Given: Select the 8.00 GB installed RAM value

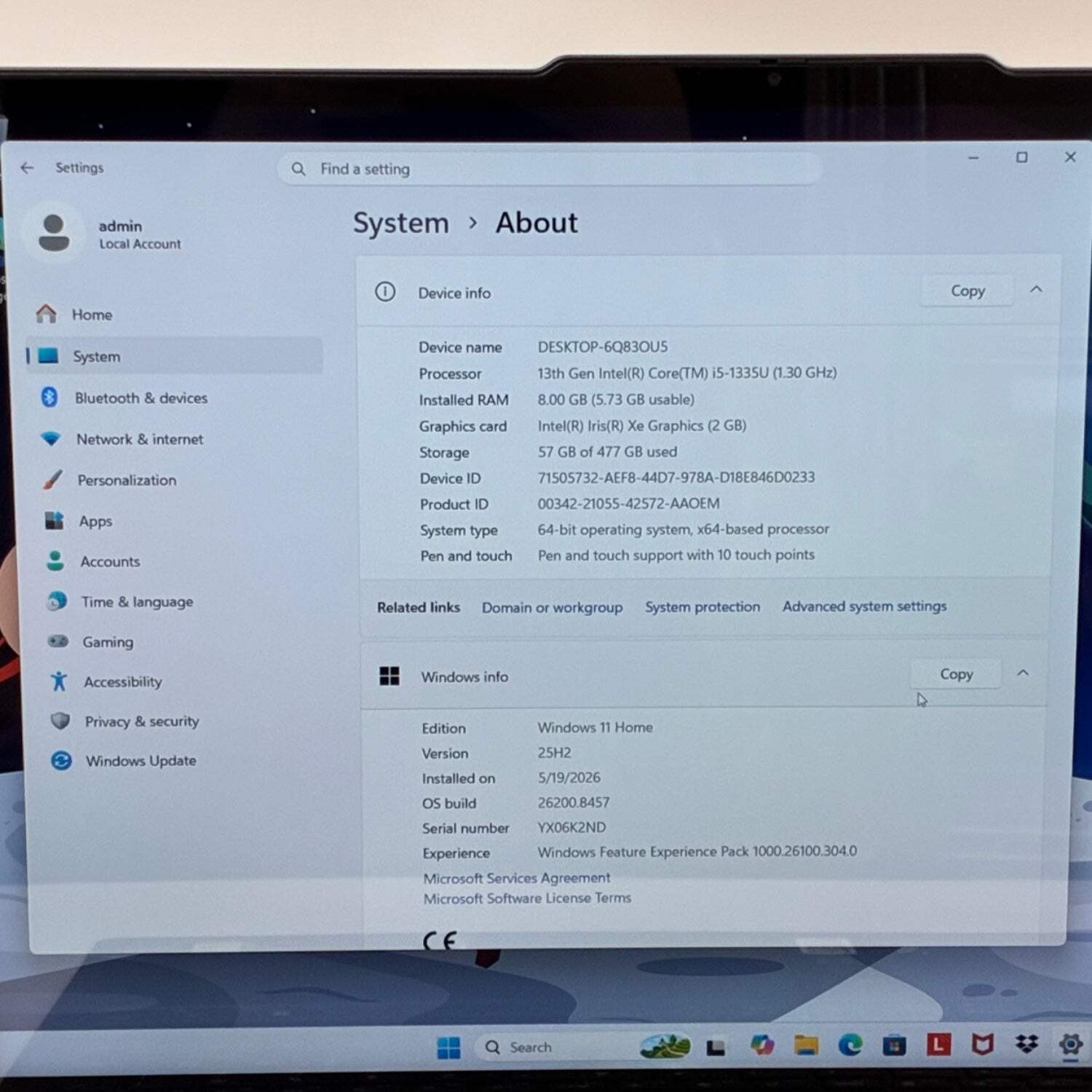Looking at the screenshot, I should pos(616,399).
